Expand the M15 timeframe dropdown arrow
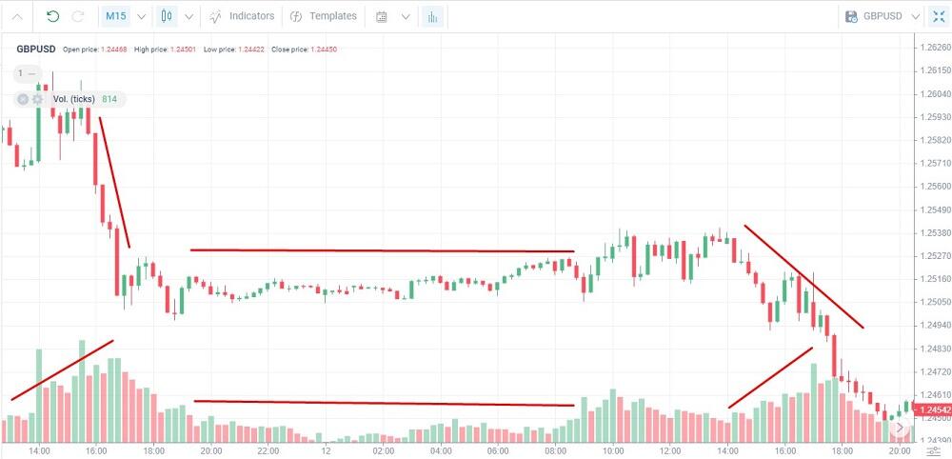Image resolution: width=952 pixels, height=459 pixels. click(142, 16)
